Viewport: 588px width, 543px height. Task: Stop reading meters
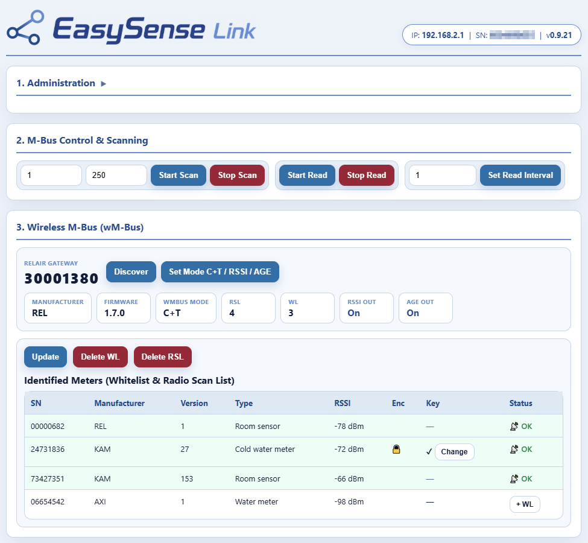[x=367, y=175]
